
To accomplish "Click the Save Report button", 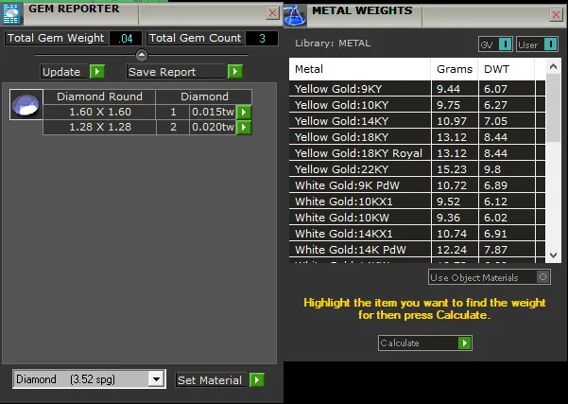I will (176, 72).
